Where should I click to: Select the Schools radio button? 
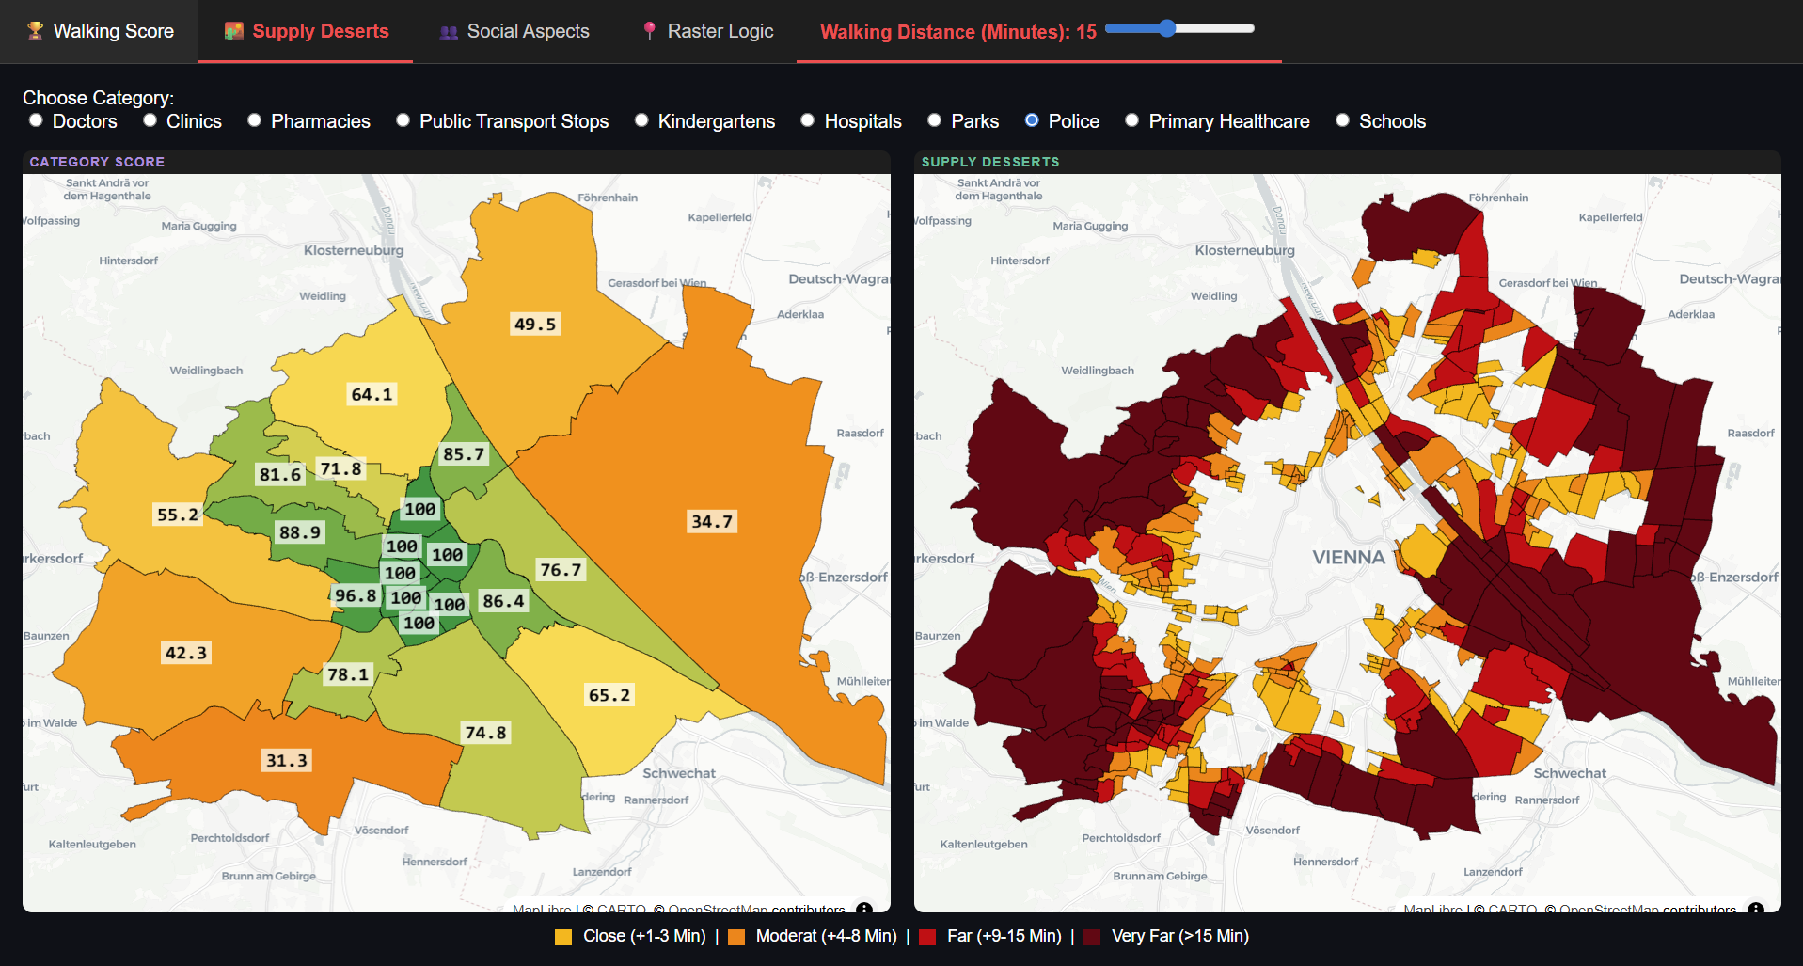pos(1342,120)
